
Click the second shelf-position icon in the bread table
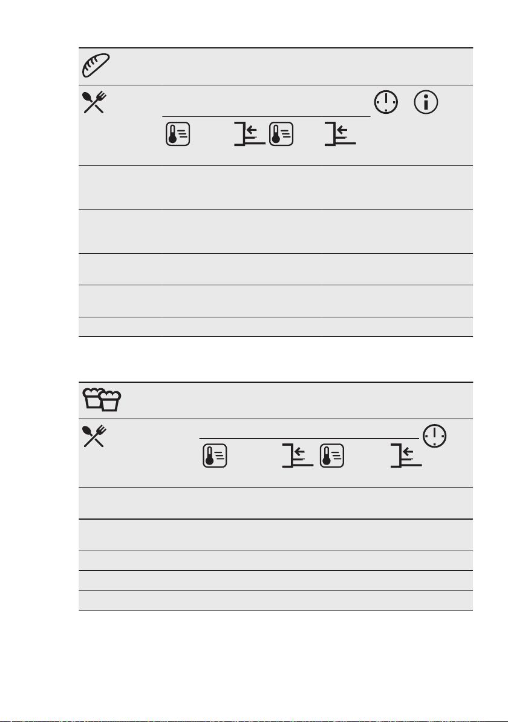[340, 134]
